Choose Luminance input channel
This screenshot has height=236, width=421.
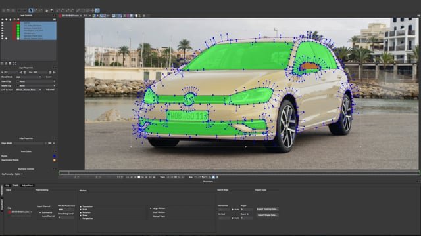tap(40, 212)
